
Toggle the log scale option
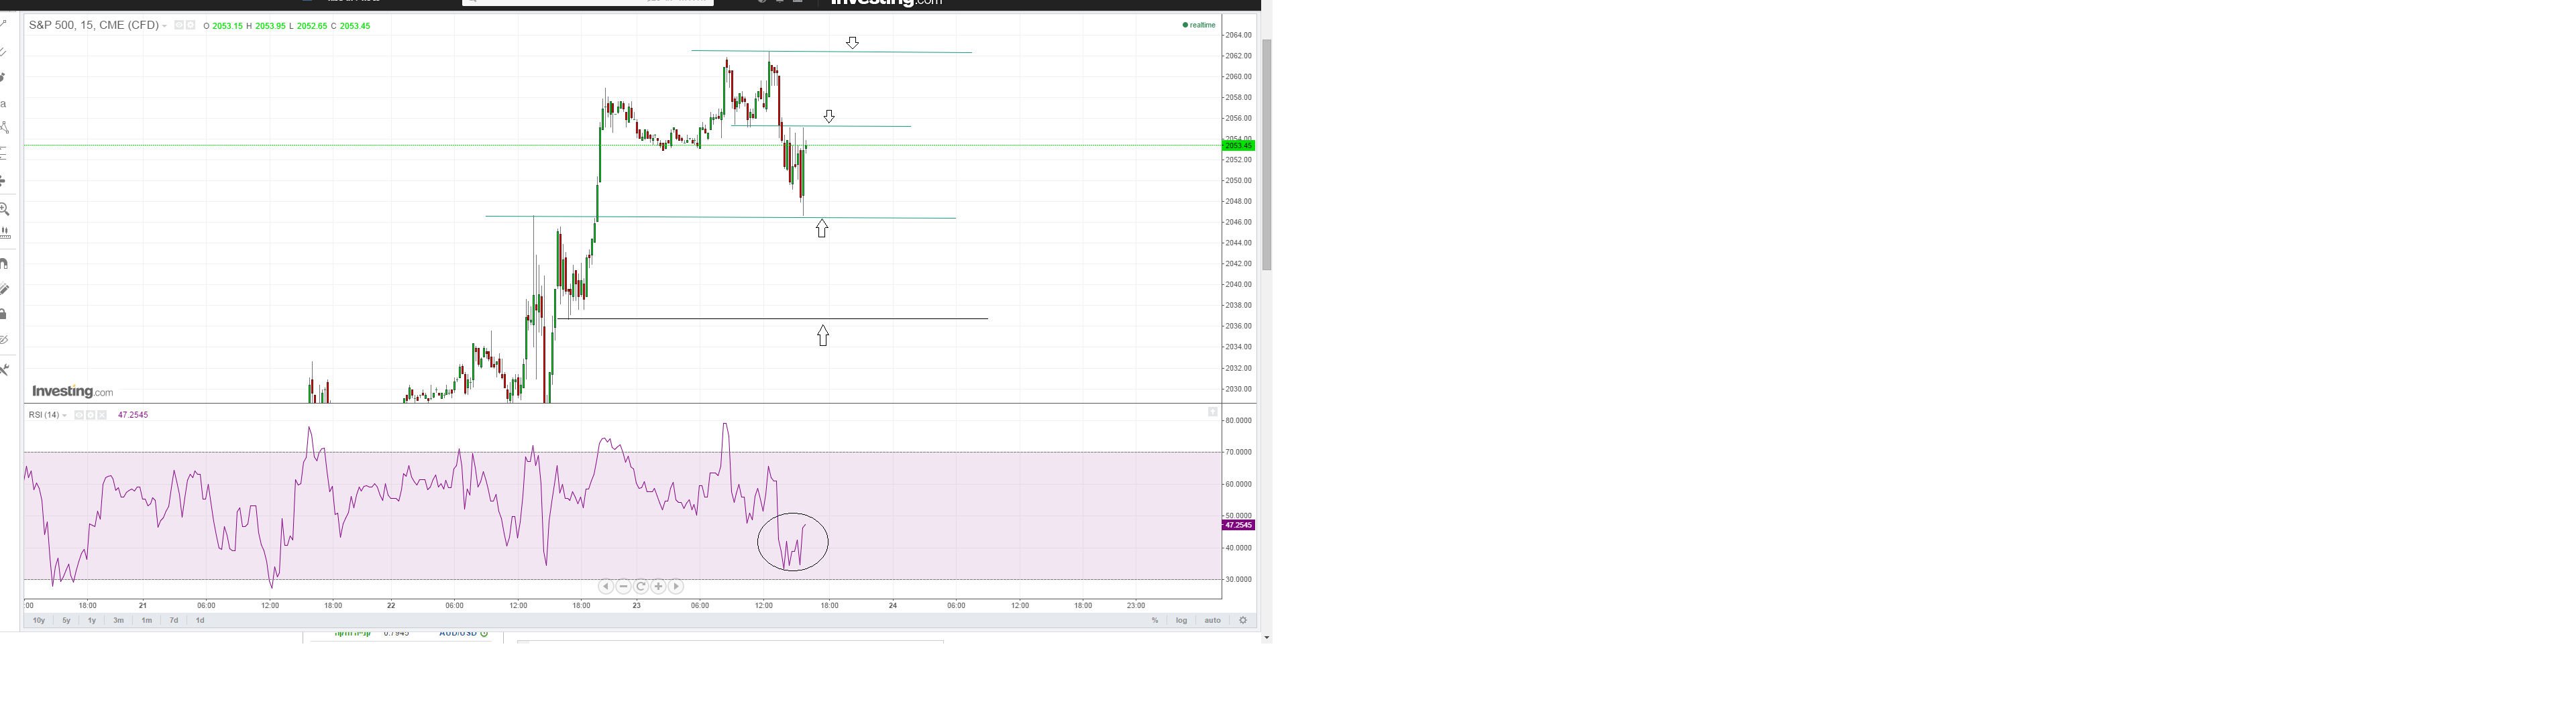[x=1181, y=620]
